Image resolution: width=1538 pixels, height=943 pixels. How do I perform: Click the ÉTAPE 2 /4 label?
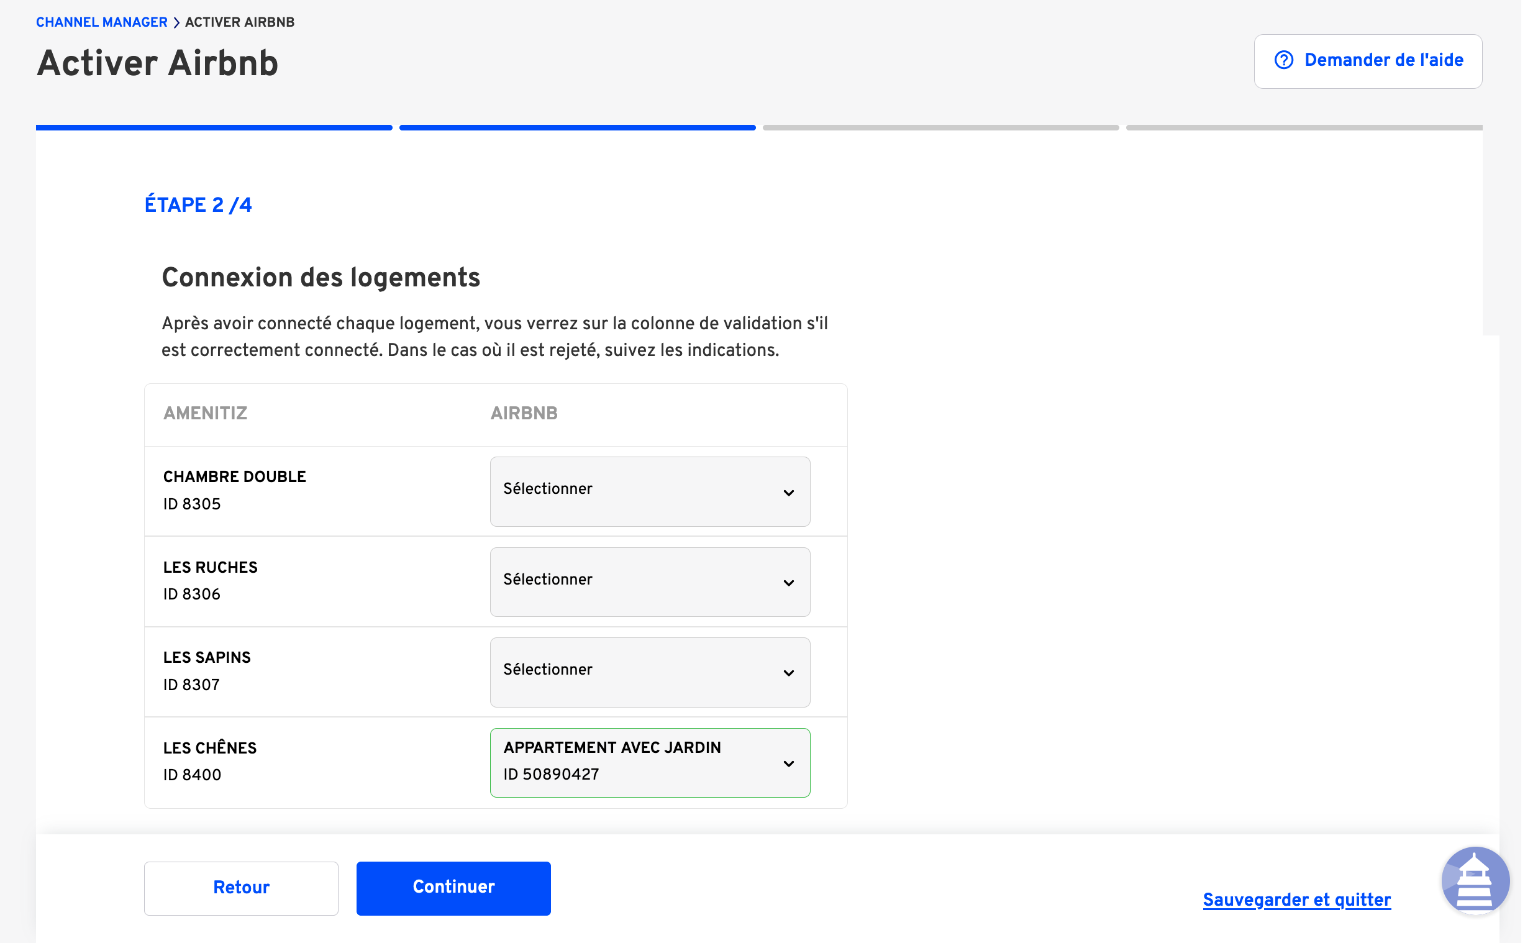click(198, 206)
